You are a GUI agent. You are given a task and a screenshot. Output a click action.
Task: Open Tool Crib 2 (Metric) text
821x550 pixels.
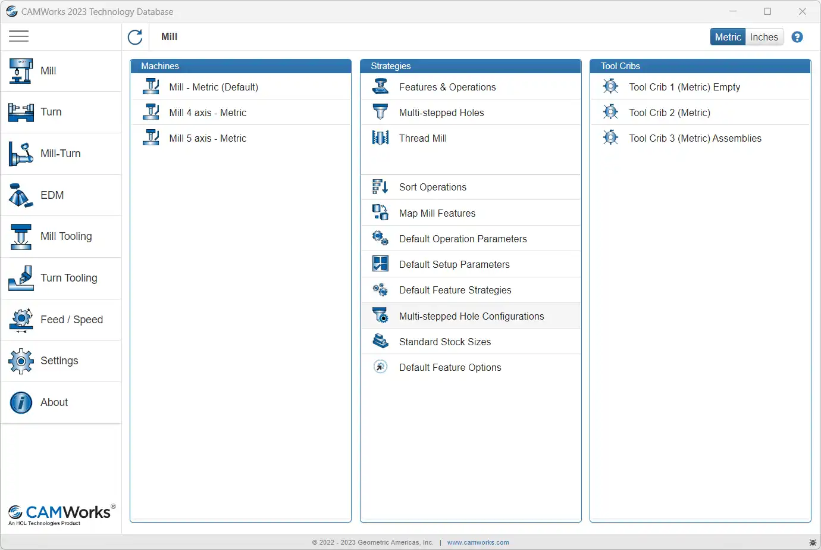coord(670,112)
